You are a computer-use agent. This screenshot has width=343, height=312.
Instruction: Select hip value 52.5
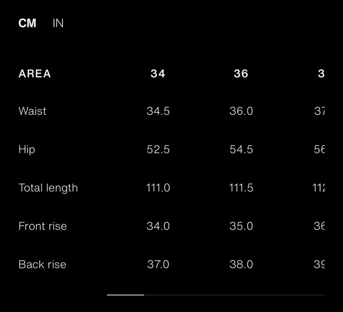click(158, 150)
